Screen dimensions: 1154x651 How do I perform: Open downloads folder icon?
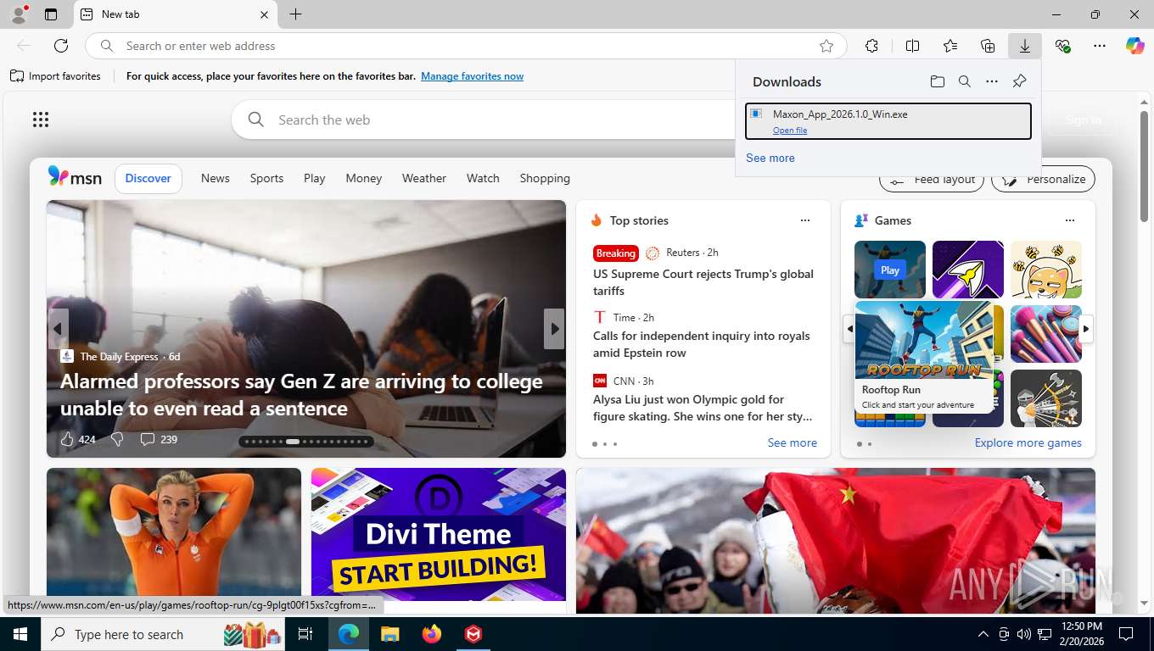[x=937, y=81]
